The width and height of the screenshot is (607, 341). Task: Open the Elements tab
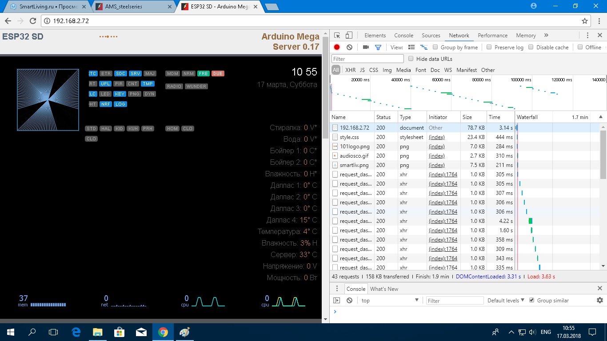pyautogui.click(x=375, y=36)
